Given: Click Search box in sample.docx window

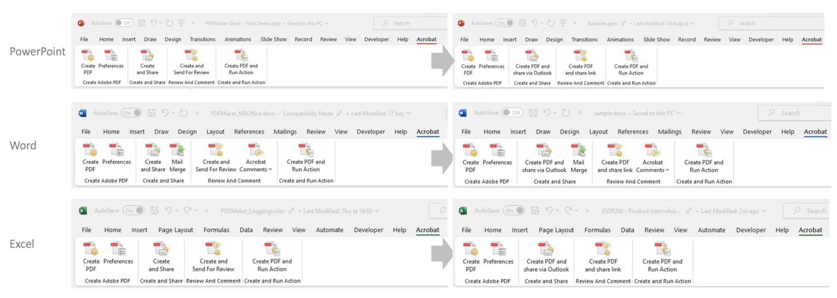Looking at the screenshot, I should tap(794, 113).
